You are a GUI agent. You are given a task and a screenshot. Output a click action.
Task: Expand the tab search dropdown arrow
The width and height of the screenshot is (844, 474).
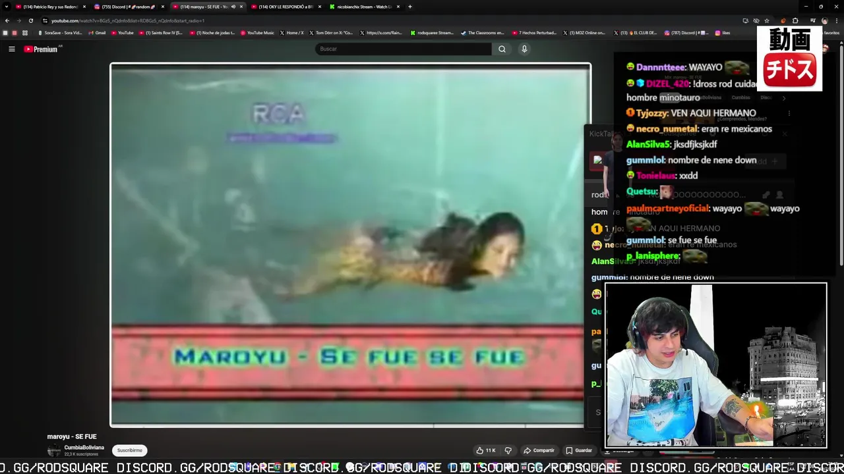(x=6, y=7)
